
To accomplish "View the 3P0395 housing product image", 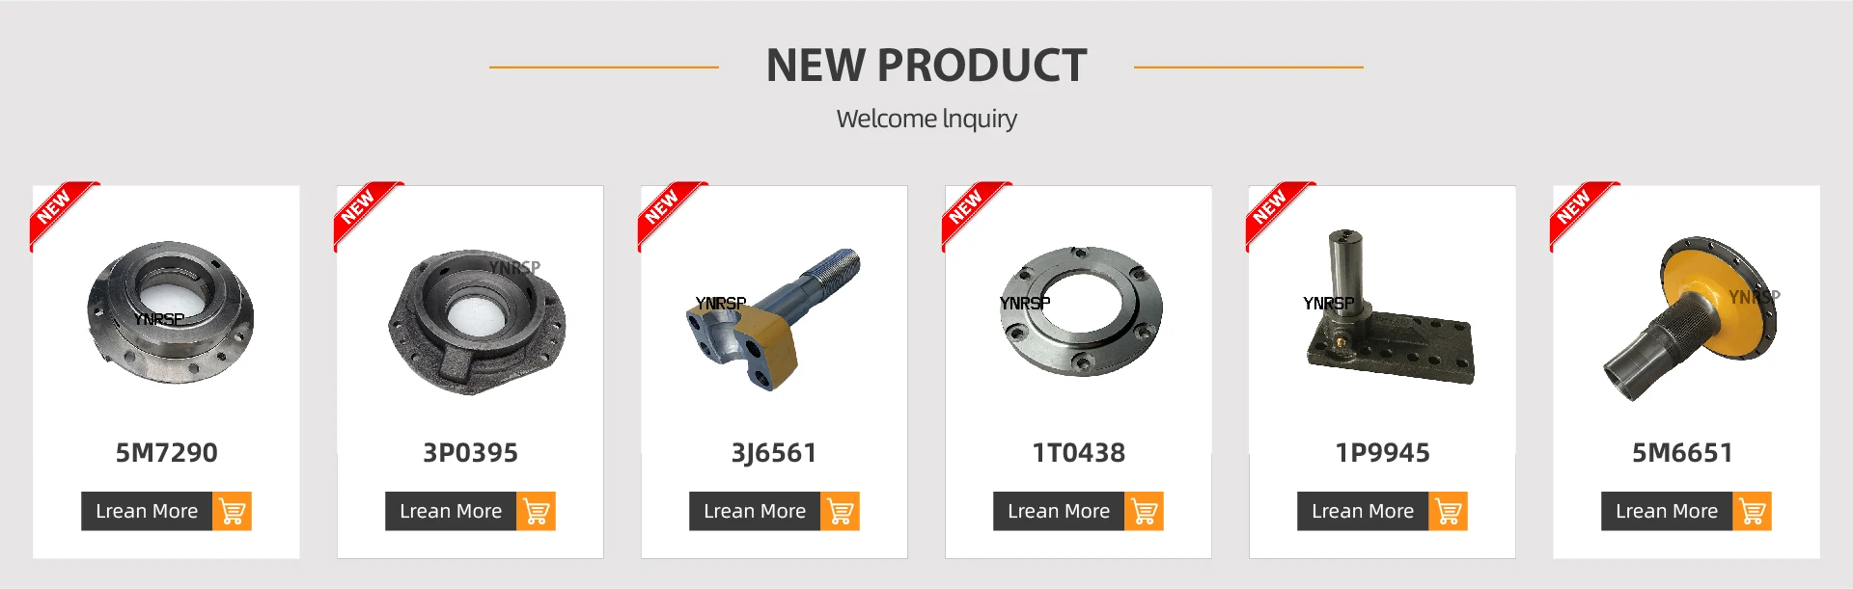I will [477, 322].
